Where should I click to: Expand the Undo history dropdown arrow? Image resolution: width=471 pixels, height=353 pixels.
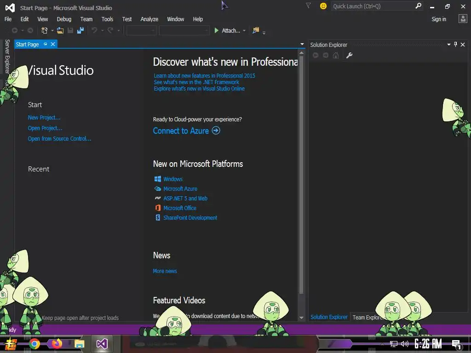(102, 31)
